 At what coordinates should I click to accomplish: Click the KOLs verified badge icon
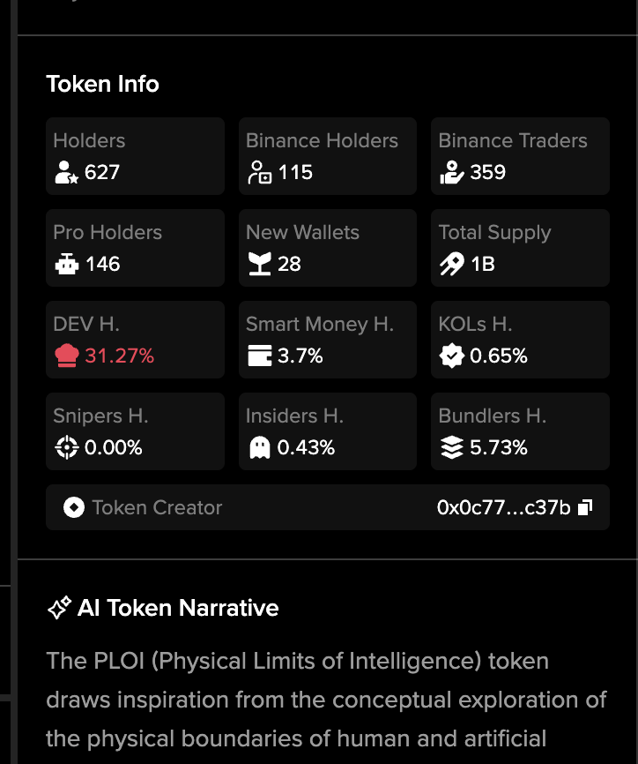(x=451, y=356)
